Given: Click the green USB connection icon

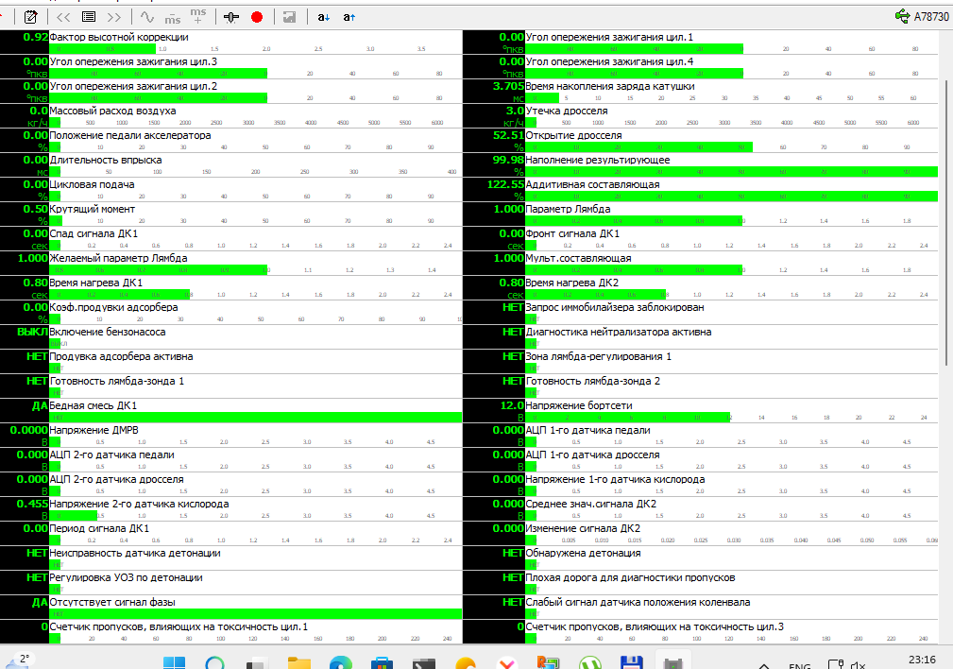Looking at the screenshot, I should click(901, 16).
